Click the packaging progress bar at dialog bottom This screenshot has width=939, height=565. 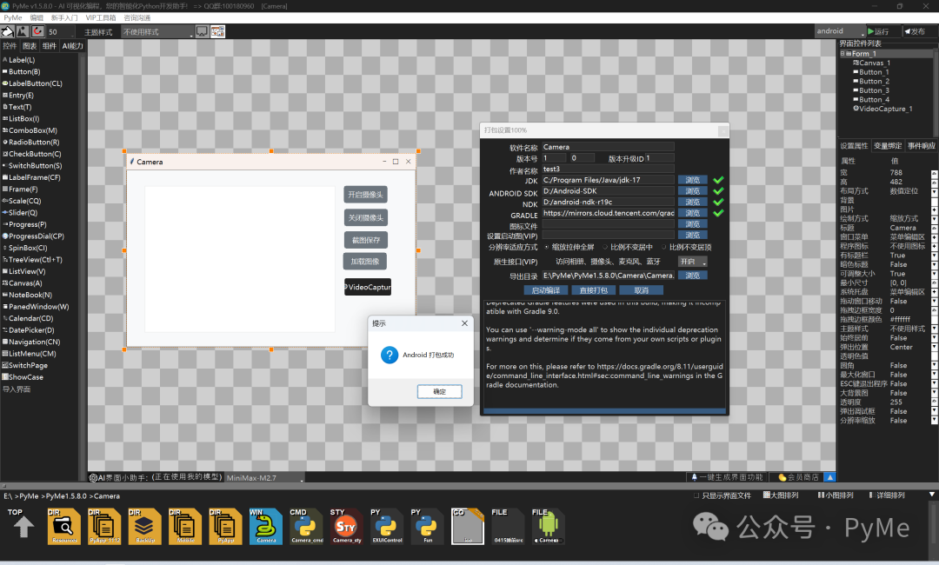coord(604,410)
